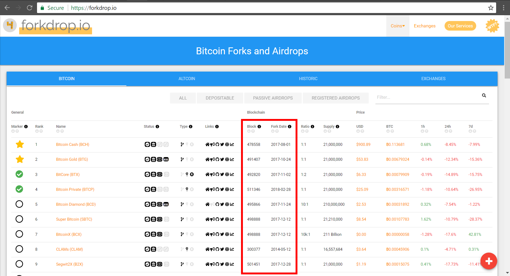Open the Supply column info icon
This screenshot has height=276, width=510.
pos(337,126)
